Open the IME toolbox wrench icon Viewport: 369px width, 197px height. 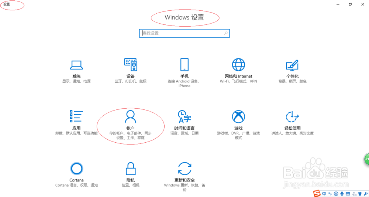pos(366,194)
